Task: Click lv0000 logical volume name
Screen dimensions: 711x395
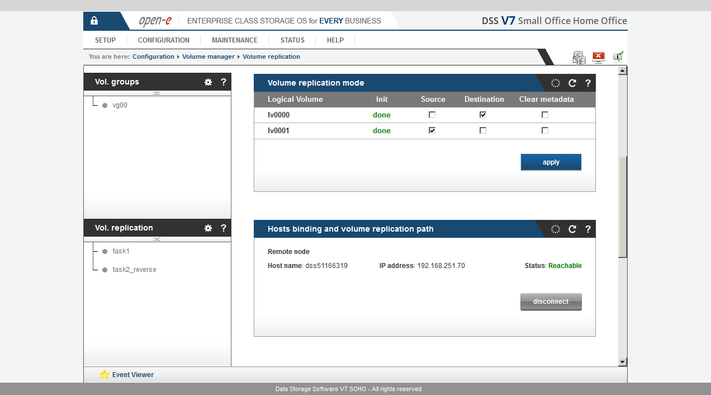Action: pyautogui.click(x=278, y=115)
